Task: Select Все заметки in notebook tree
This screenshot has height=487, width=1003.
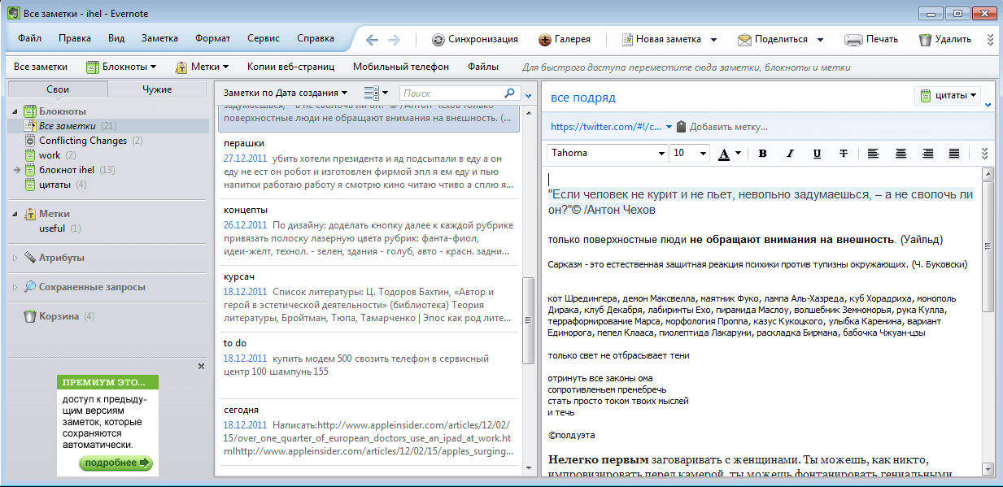Action: (x=68, y=126)
